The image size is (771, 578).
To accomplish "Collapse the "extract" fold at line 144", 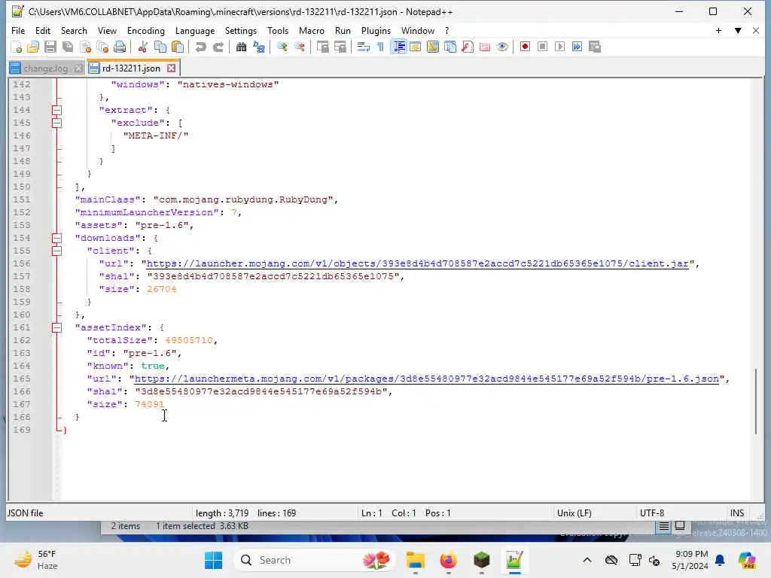I will click(57, 110).
